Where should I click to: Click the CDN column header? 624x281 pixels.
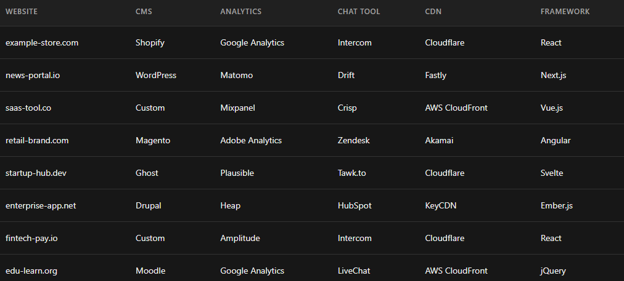pyautogui.click(x=433, y=12)
